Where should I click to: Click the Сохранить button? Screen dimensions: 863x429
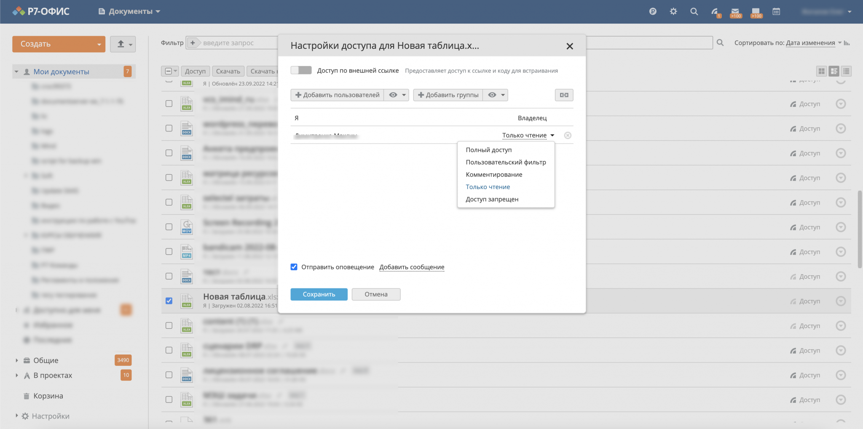click(x=319, y=294)
